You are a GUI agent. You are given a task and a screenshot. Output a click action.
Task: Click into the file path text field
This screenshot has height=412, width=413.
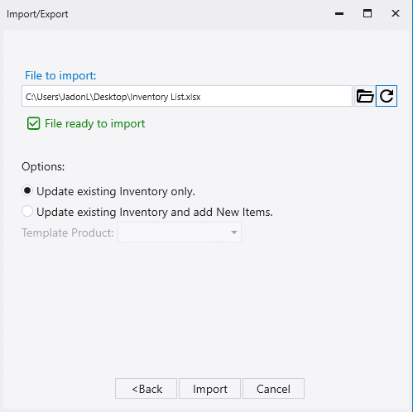coord(187,96)
